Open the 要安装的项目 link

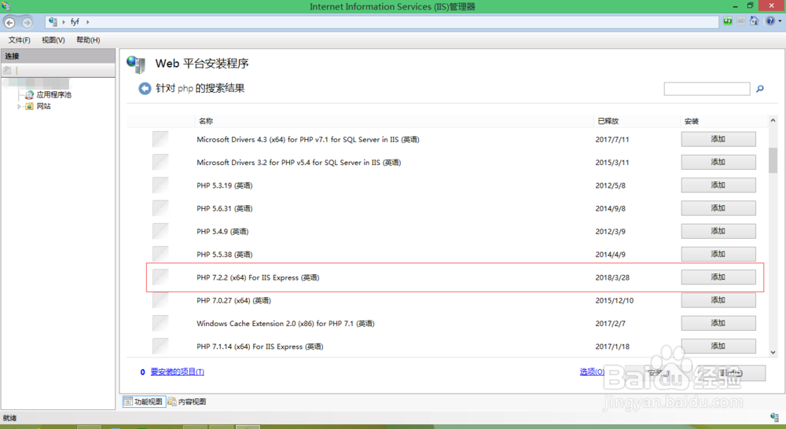click(x=178, y=372)
